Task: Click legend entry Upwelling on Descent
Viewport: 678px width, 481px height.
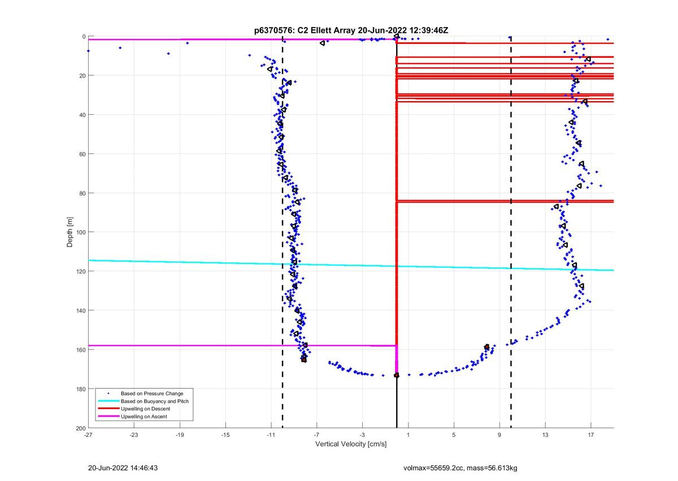Action: pyautogui.click(x=145, y=409)
